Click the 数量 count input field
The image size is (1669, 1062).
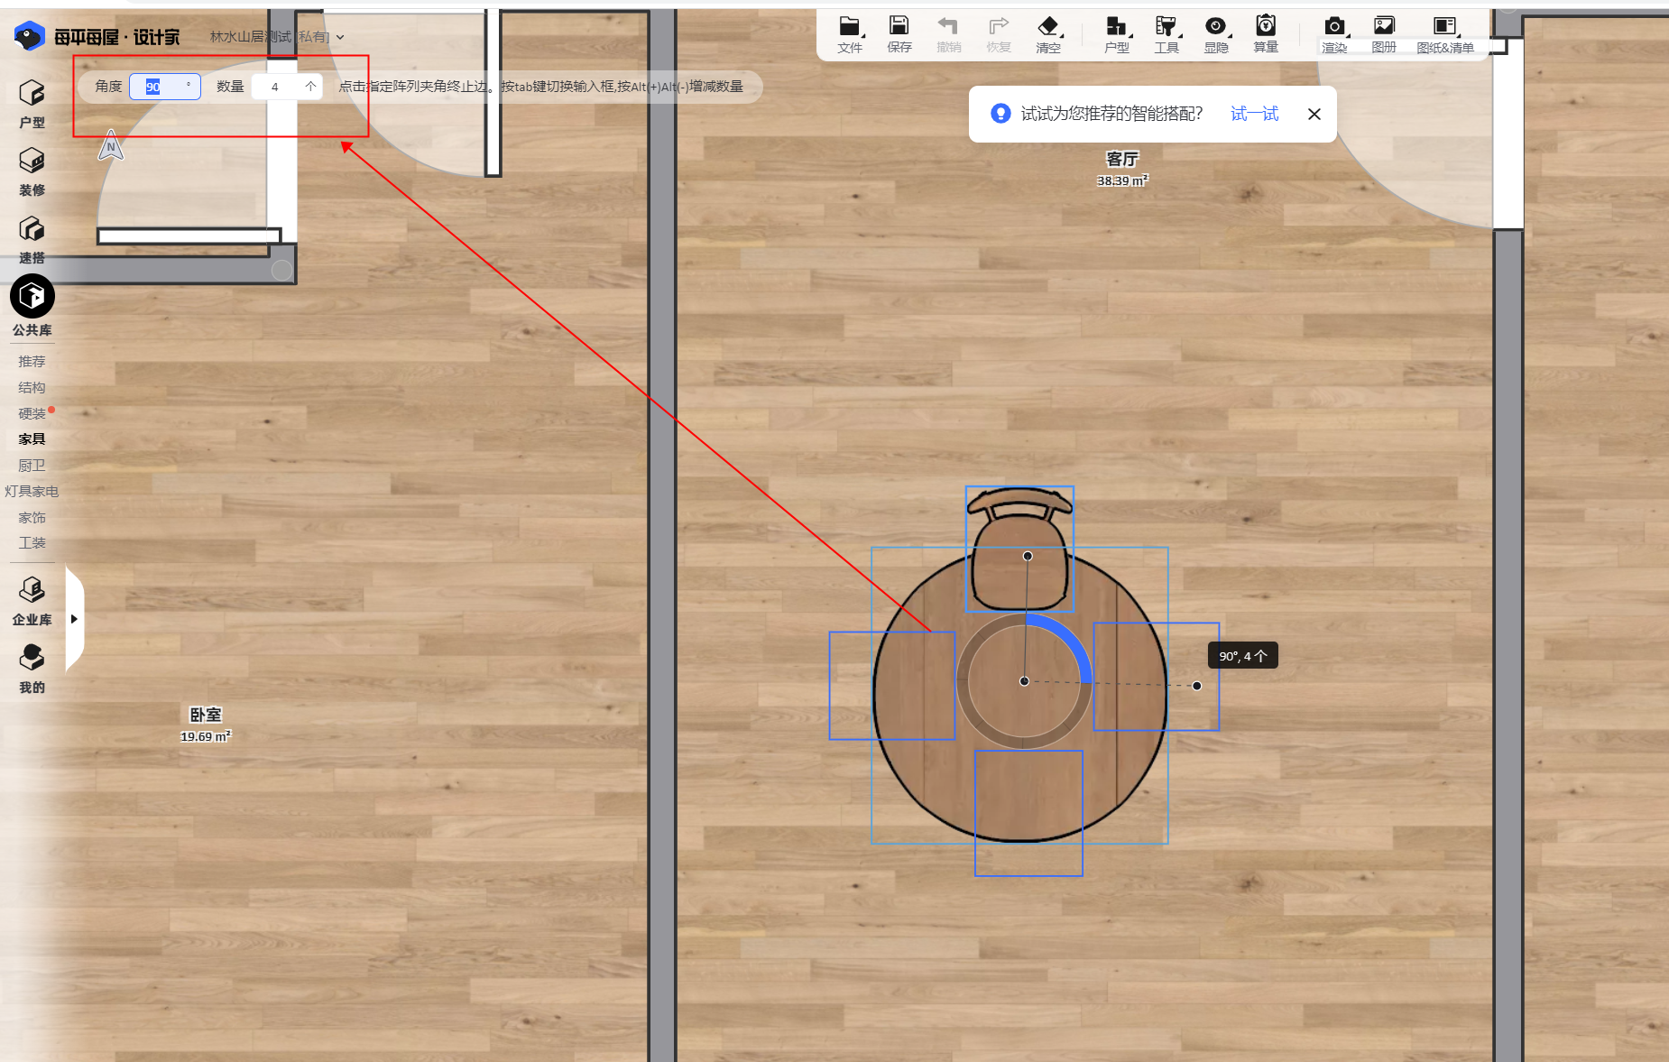coord(286,87)
